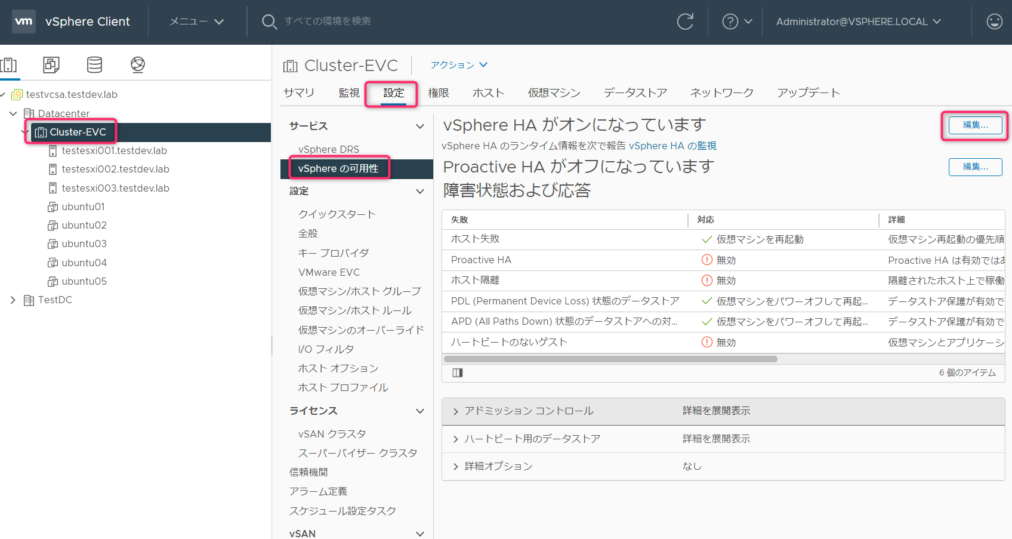Click the VM icon for ubuntu05

53,282
